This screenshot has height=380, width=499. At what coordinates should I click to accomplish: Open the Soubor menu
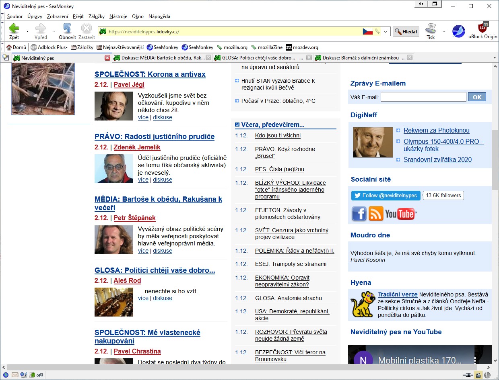point(15,16)
